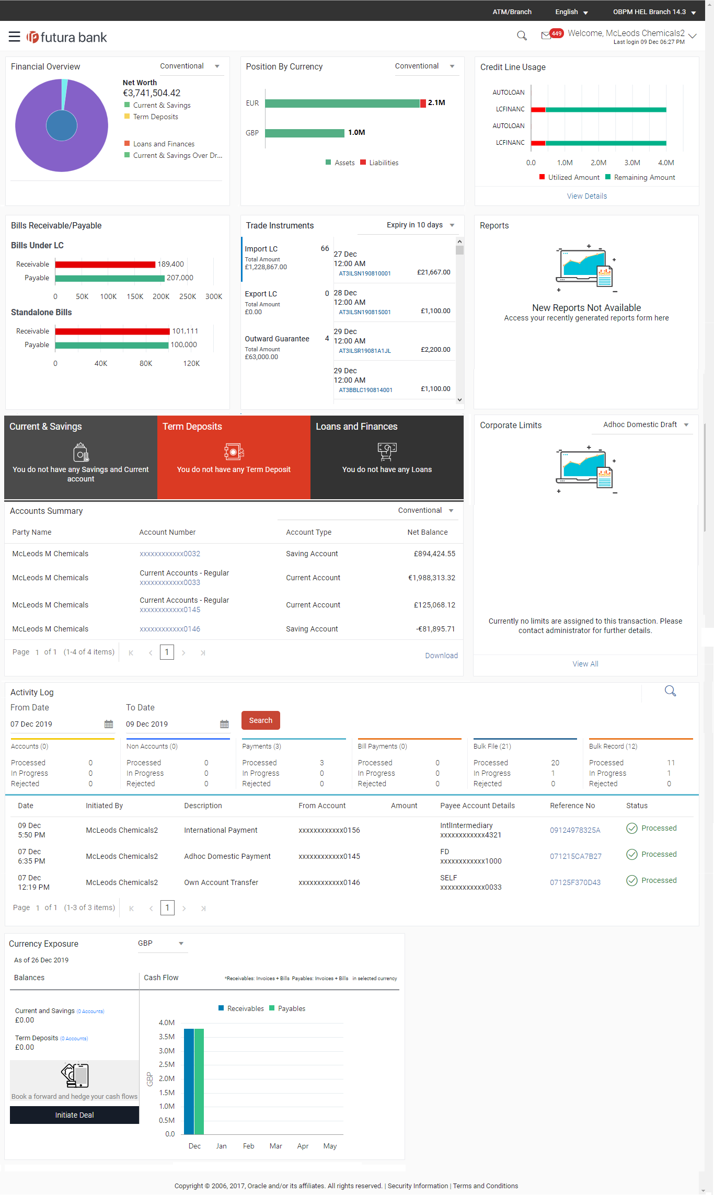Click the Current and Savings 0 Accounts link
Screen dimensions: 714x1195
pyautogui.click(x=90, y=1012)
